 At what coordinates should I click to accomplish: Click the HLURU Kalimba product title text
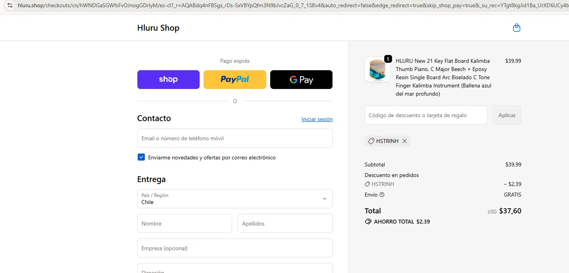(x=443, y=77)
